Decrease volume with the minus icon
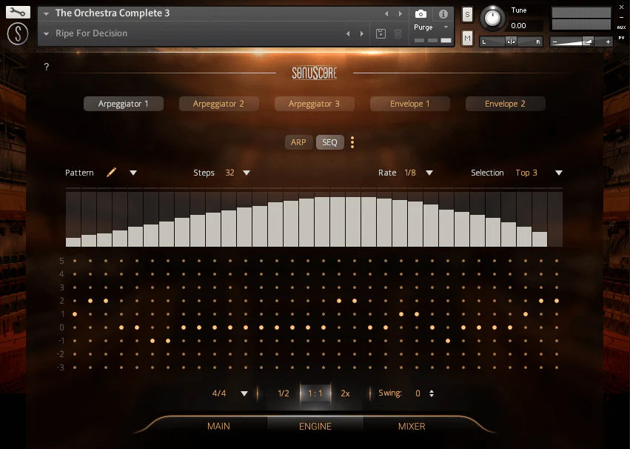Viewport: 630px width, 449px height. [x=555, y=41]
